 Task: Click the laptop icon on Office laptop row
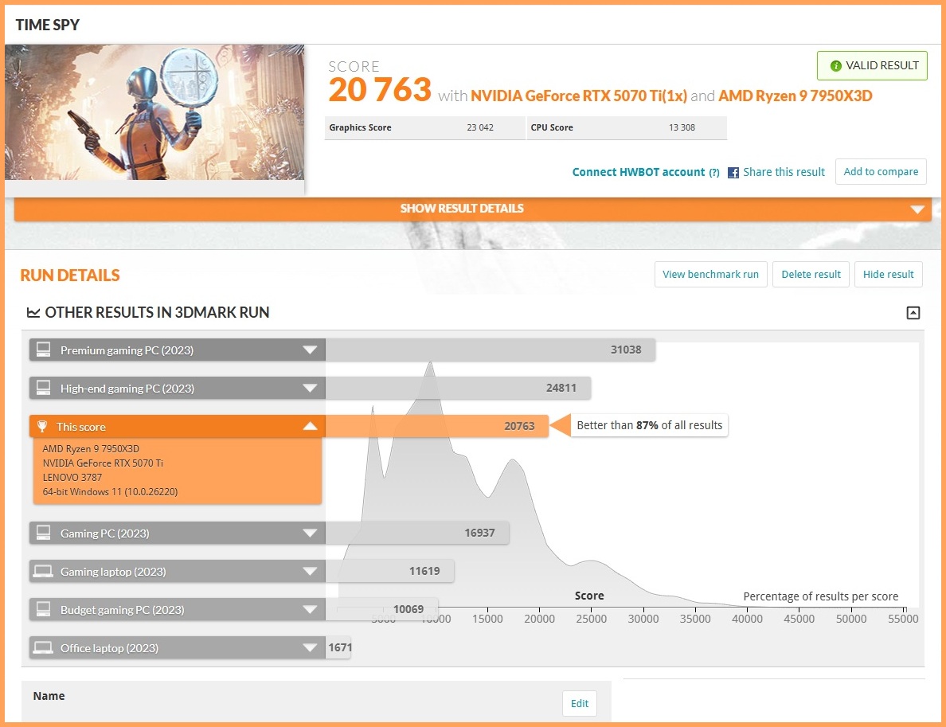pos(43,648)
